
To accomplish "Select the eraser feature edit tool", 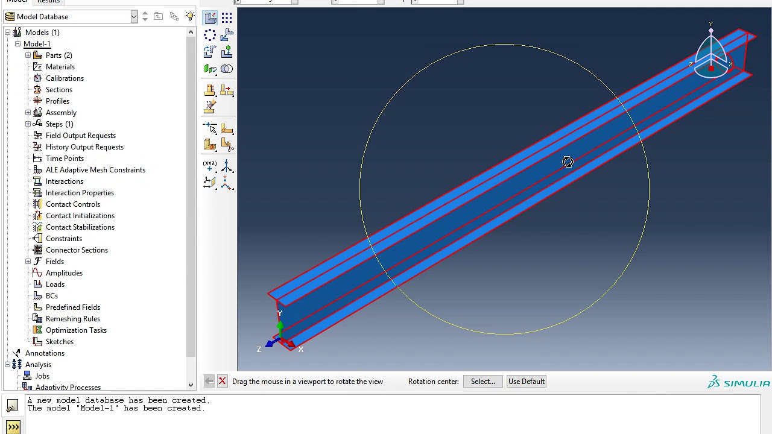I will pos(210,107).
